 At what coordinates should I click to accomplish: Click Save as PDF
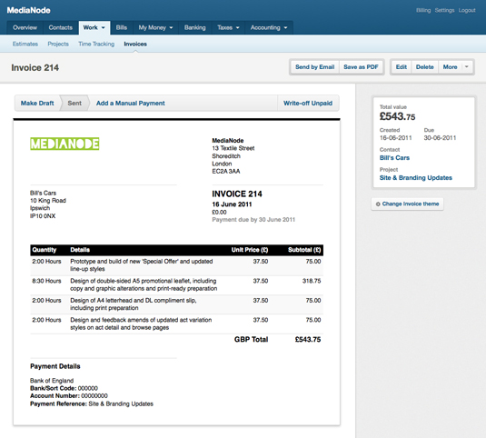(x=361, y=67)
